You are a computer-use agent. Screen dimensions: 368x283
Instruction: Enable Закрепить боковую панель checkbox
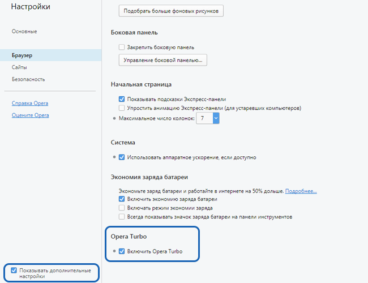pyautogui.click(x=122, y=47)
